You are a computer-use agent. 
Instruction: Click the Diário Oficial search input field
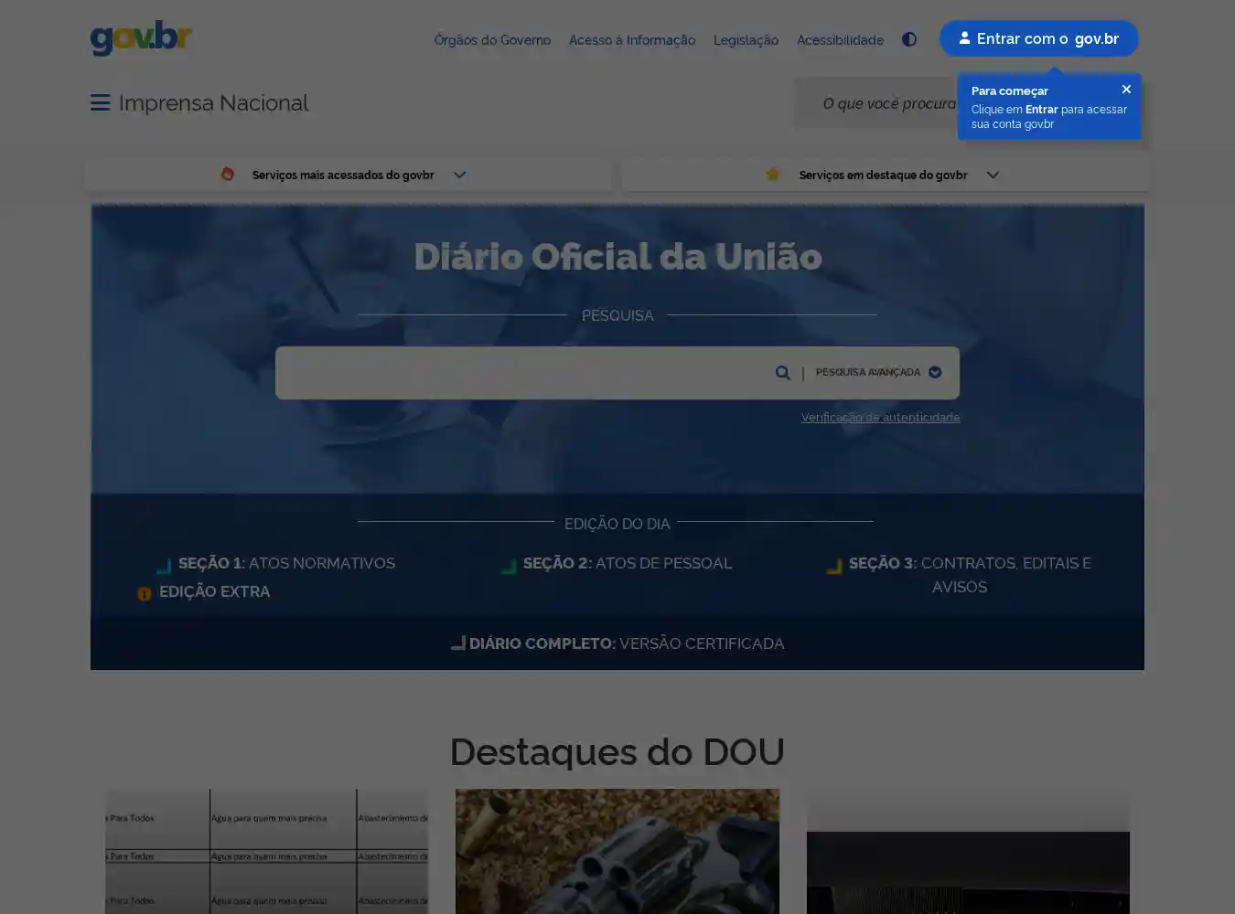pyautogui.click(x=523, y=372)
